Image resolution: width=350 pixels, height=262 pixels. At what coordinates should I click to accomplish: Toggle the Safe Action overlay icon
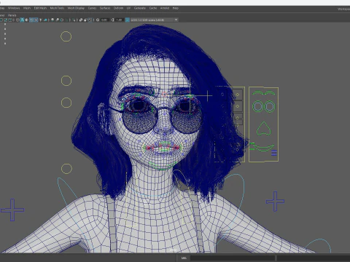6,20
